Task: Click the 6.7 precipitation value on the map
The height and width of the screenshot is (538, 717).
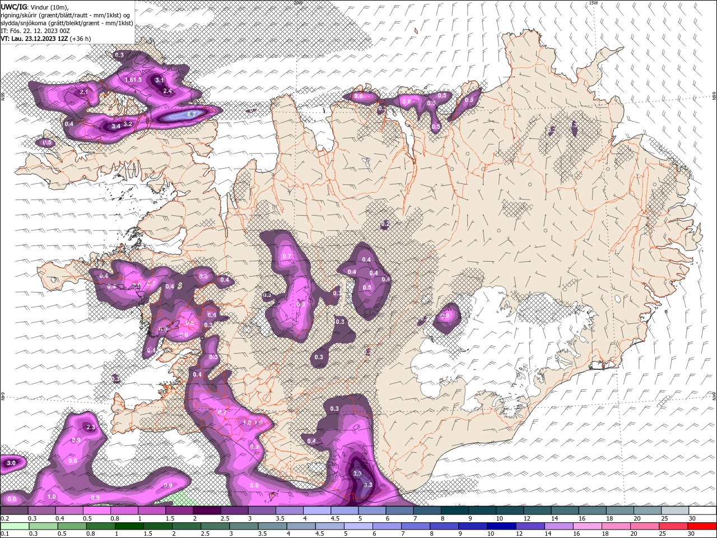Action: point(190,114)
